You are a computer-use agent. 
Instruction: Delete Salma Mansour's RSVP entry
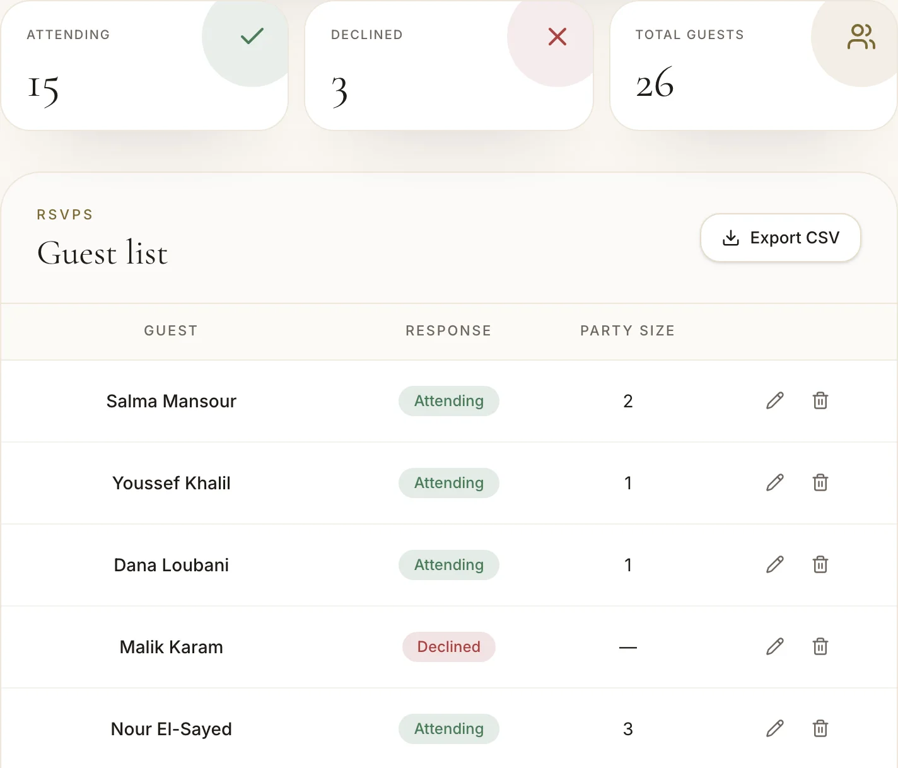pos(820,400)
